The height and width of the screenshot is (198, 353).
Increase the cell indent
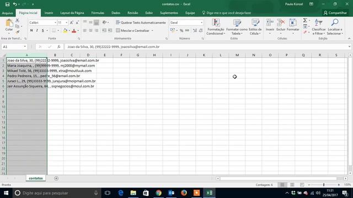110,30
